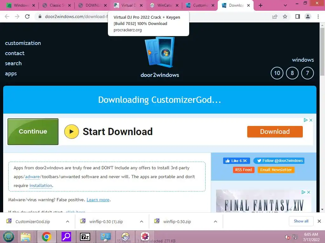This screenshot has height=243, width=325.
Task: Select the Windows 10 circle button
Action: (x=277, y=73)
